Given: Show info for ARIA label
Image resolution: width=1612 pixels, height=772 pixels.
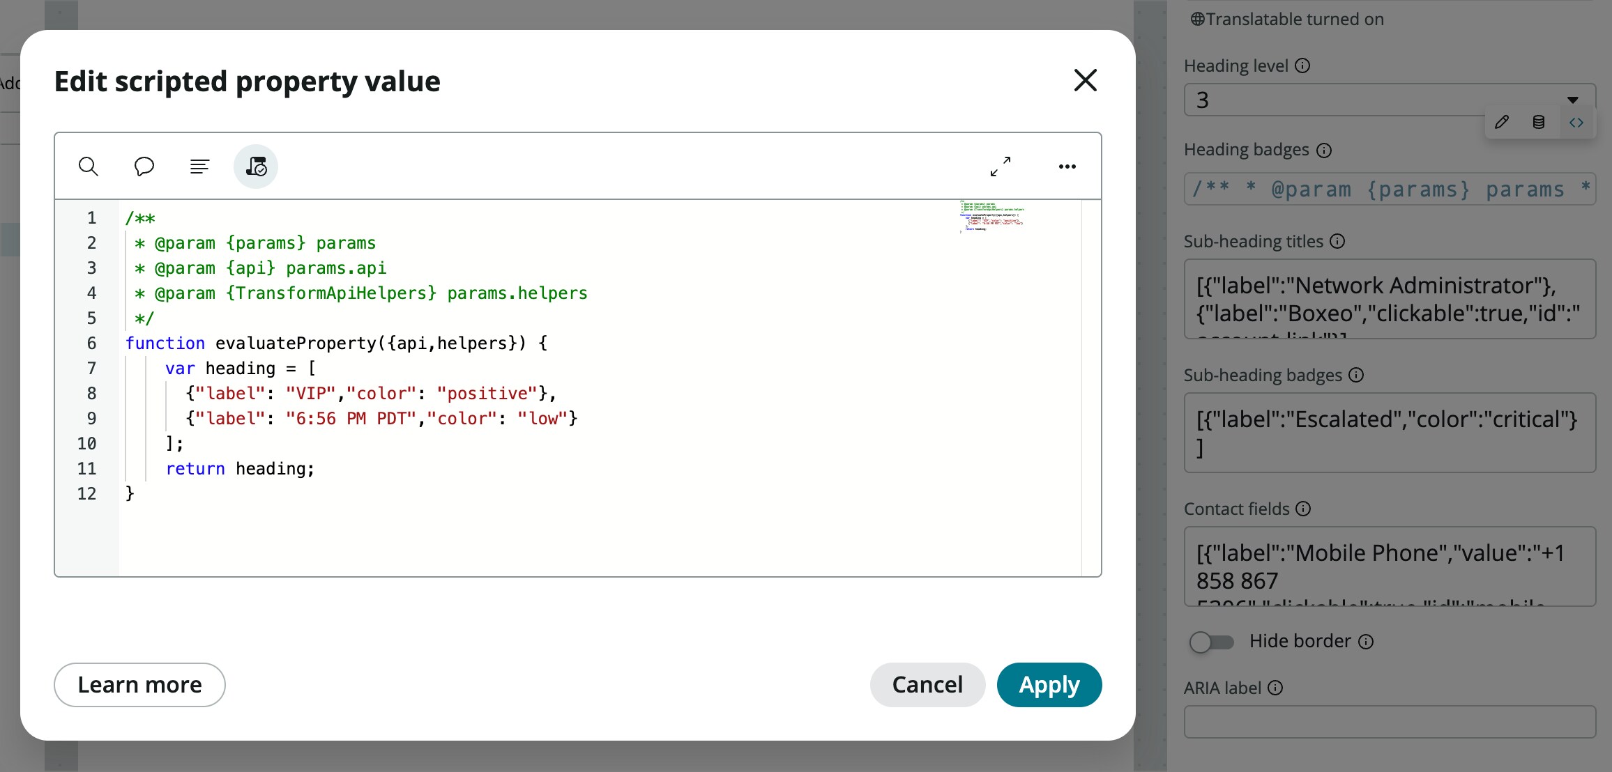Looking at the screenshot, I should point(1275,688).
